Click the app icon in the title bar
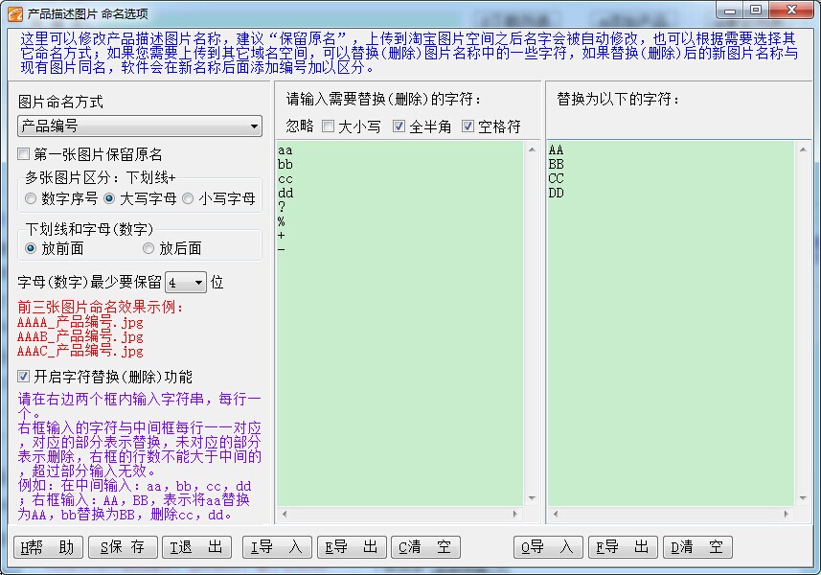821x575 pixels. click(14, 11)
